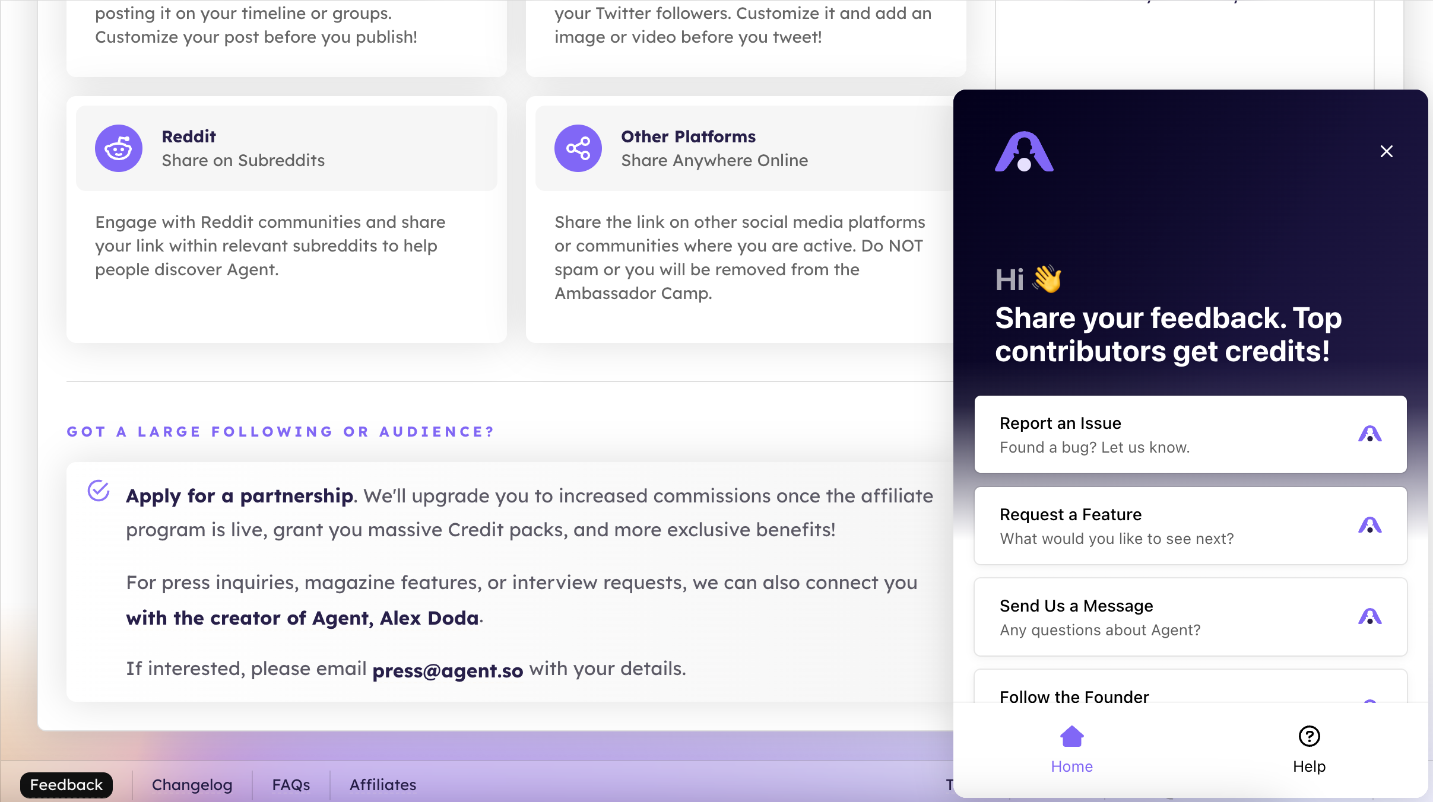Image resolution: width=1433 pixels, height=802 pixels.
Task: Select the Report an Issue option
Action: tap(1191, 434)
